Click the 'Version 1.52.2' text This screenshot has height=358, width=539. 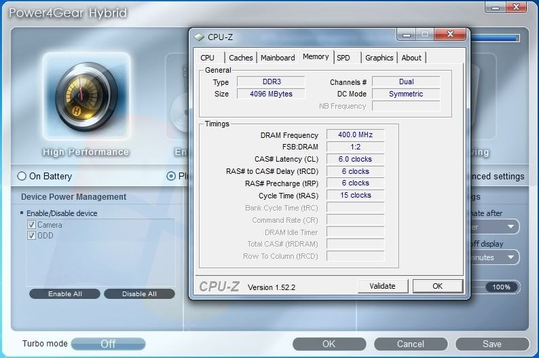point(272,287)
